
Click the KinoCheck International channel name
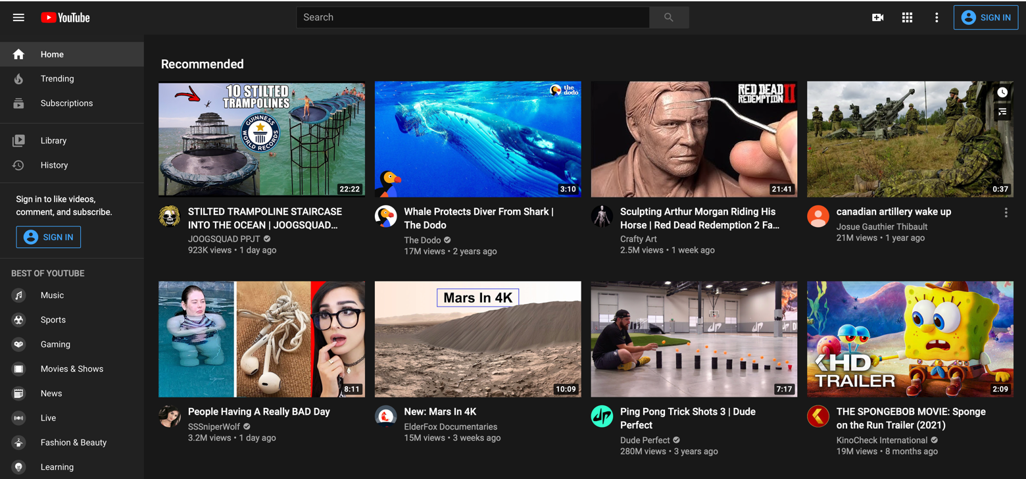882,440
